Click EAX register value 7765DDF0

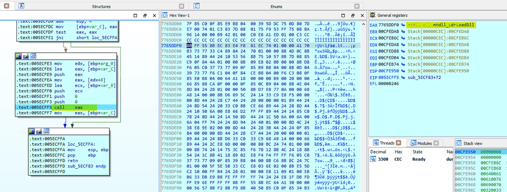tap(390, 25)
